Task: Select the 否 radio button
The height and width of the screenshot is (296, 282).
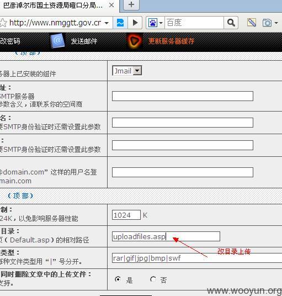Action: 153,279
